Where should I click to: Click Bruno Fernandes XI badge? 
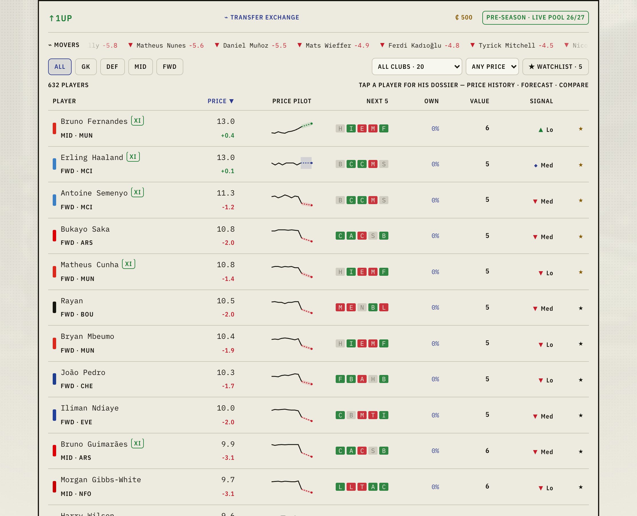[137, 121]
